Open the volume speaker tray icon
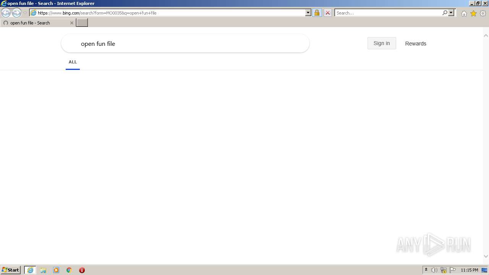 coord(434,270)
